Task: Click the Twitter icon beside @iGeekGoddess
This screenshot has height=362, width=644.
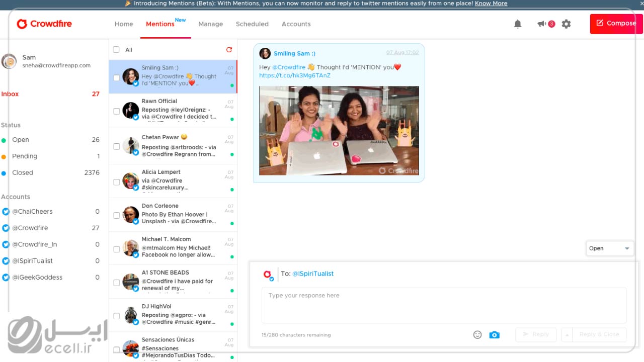Action: pyautogui.click(x=6, y=277)
